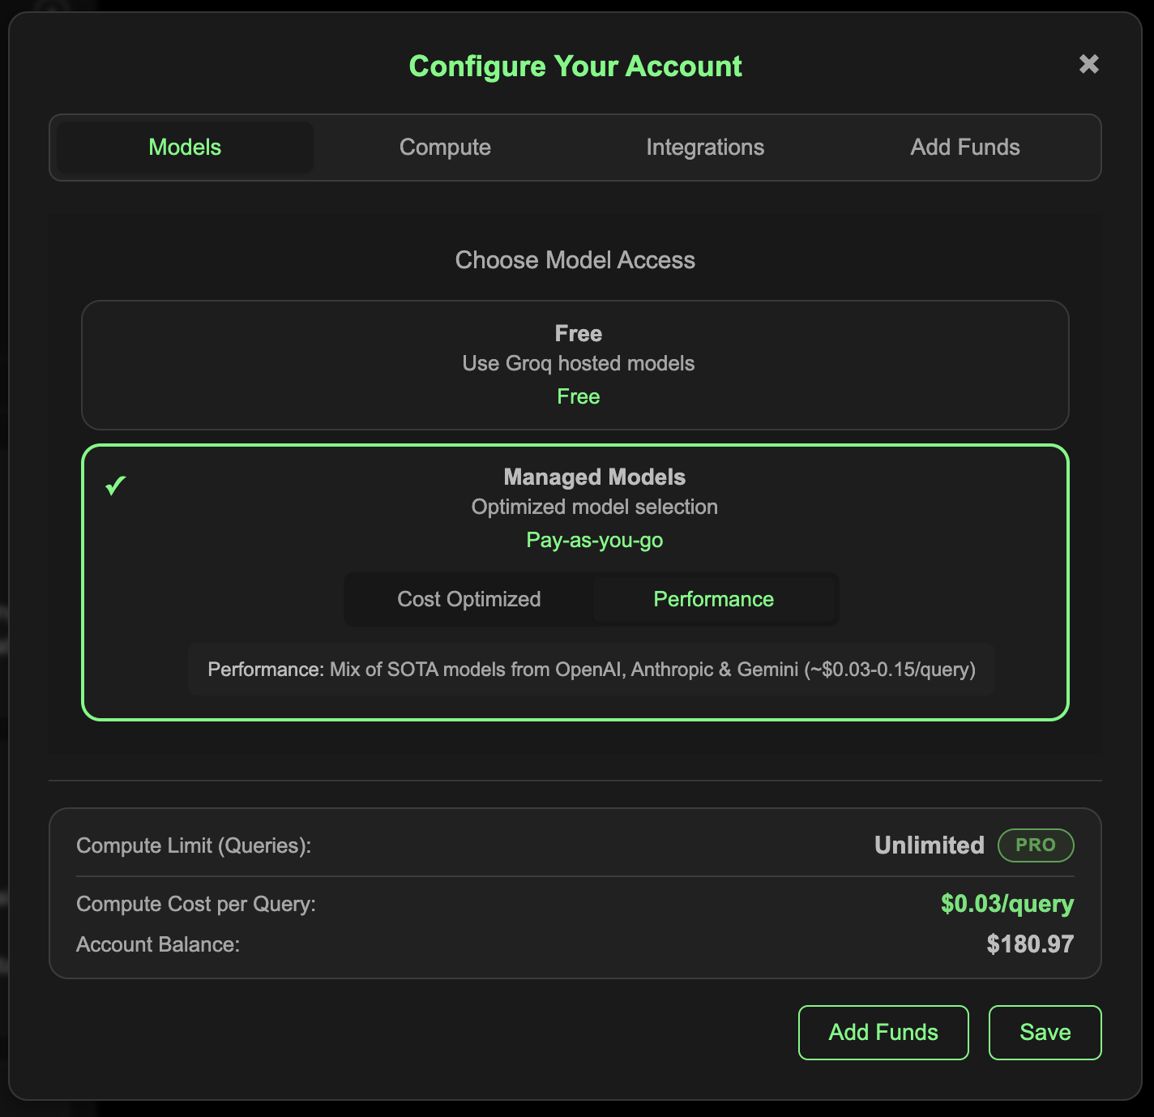Image resolution: width=1154 pixels, height=1117 pixels.
Task: Click the $0.03/query compute cost
Action: click(x=1007, y=904)
